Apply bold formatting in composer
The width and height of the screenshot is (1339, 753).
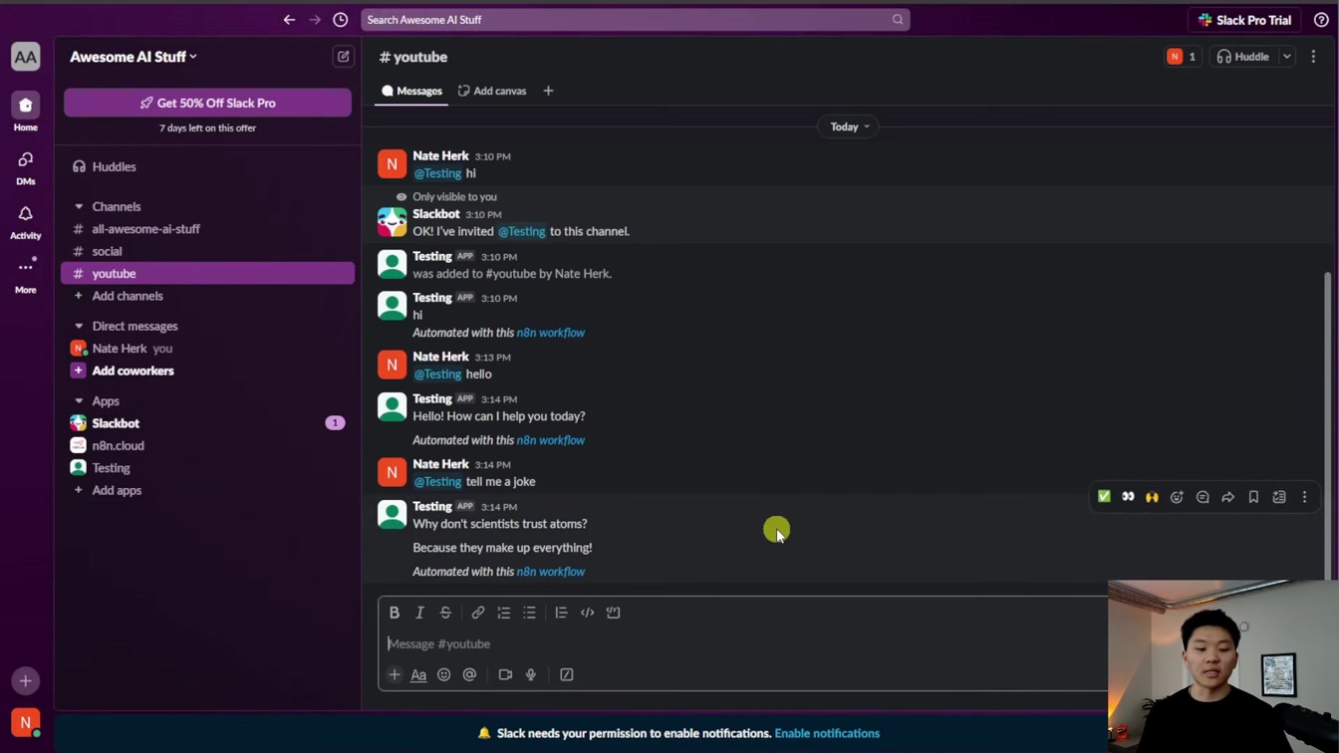pyautogui.click(x=395, y=613)
